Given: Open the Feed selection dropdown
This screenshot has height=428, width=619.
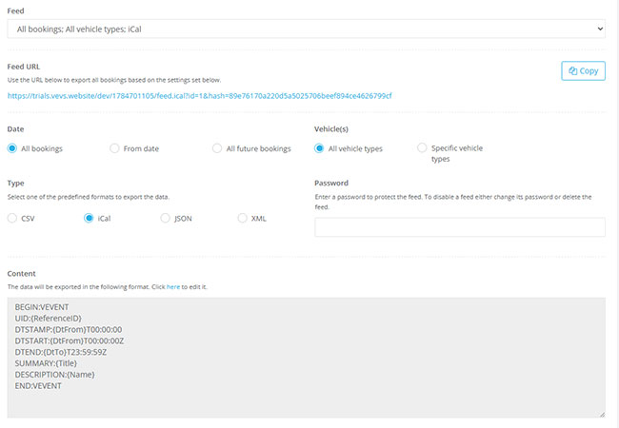Looking at the screenshot, I should pos(306,29).
